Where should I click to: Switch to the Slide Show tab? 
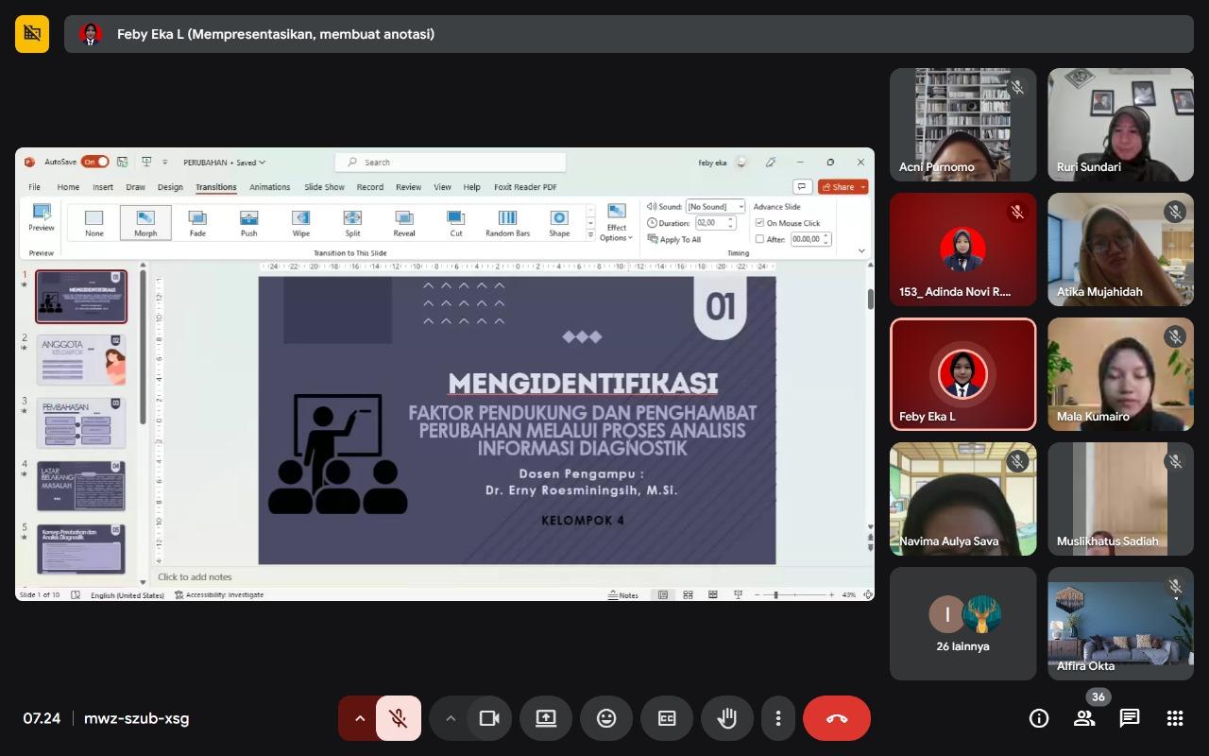324,187
